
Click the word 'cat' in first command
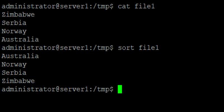coord(124,6)
